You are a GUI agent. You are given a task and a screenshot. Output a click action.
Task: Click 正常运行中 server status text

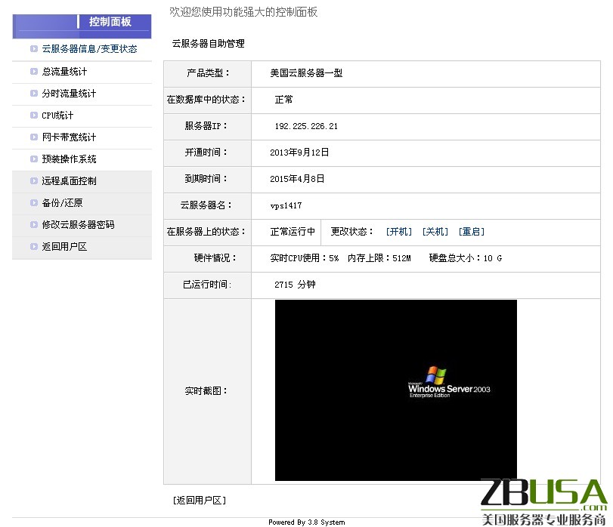point(293,232)
